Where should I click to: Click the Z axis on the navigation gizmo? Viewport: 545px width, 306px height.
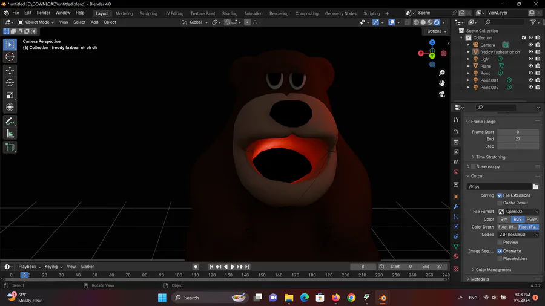(432, 42)
